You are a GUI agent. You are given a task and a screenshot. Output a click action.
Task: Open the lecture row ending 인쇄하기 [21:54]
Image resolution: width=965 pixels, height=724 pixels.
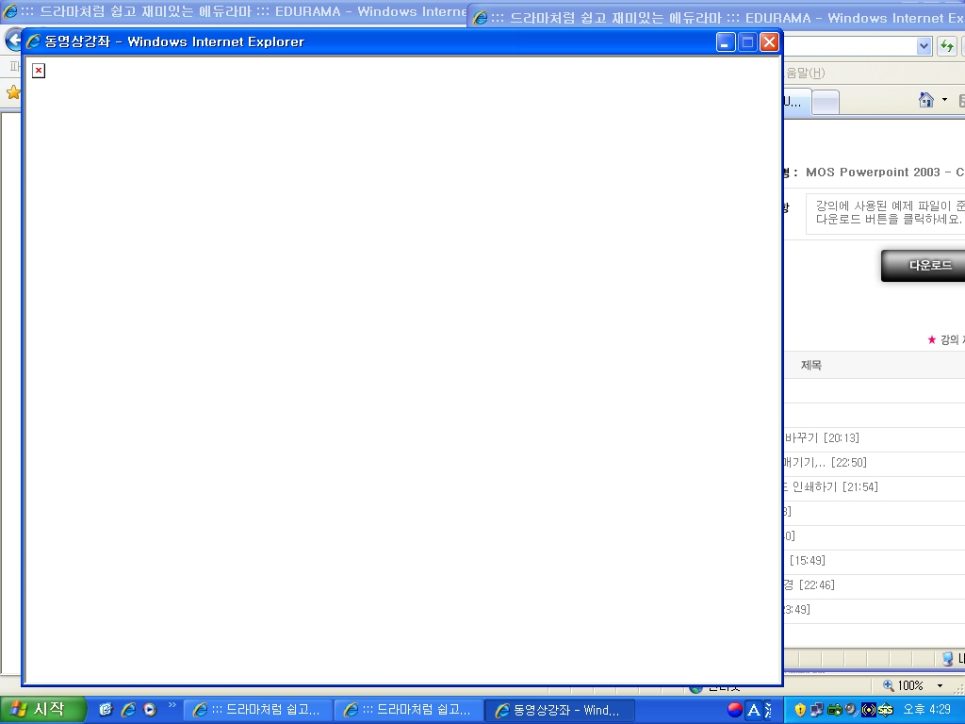(x=831, y=487)
